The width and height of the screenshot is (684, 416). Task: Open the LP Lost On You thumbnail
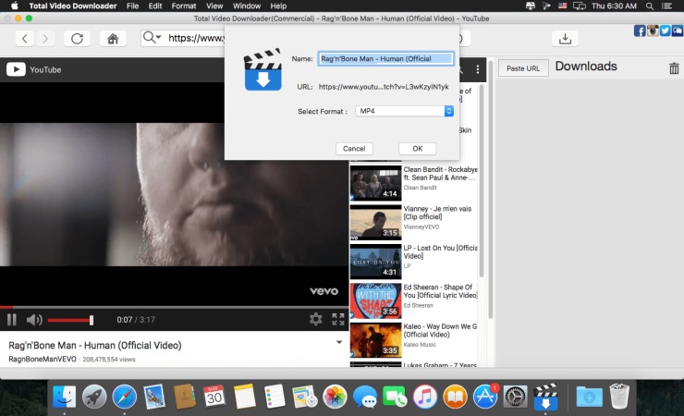pos(375,262)
